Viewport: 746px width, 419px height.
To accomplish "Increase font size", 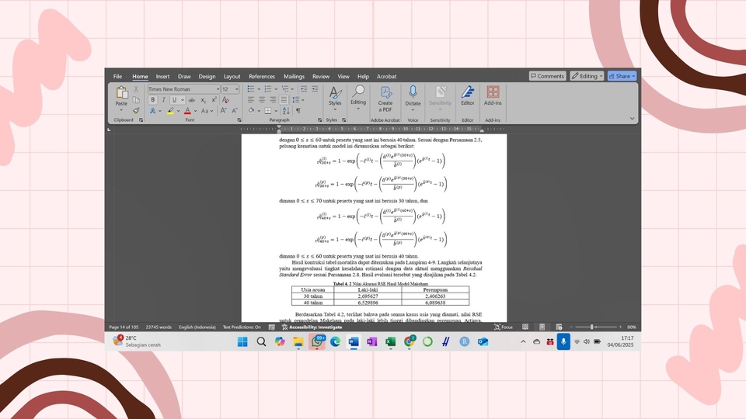I will click(223, 111).
